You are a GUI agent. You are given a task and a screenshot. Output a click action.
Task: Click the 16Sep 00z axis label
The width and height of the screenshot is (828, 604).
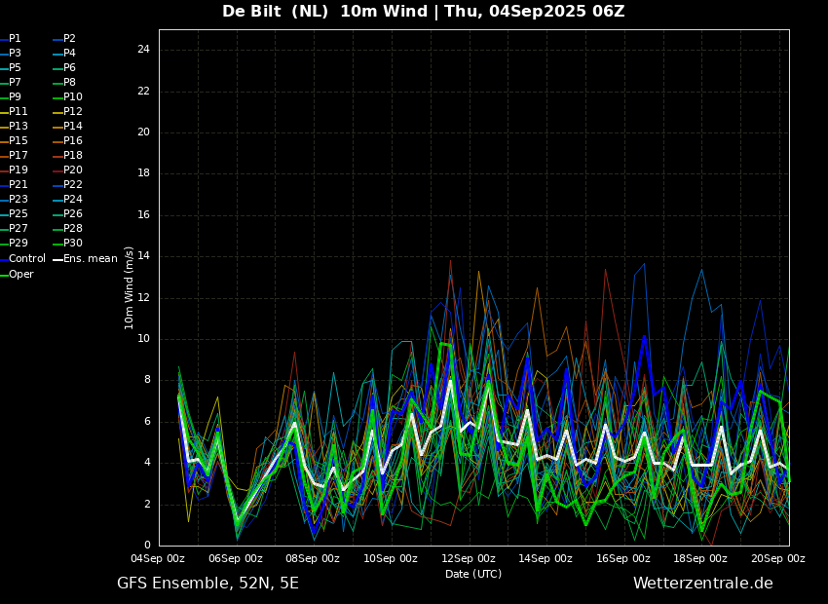click(623, 558)
